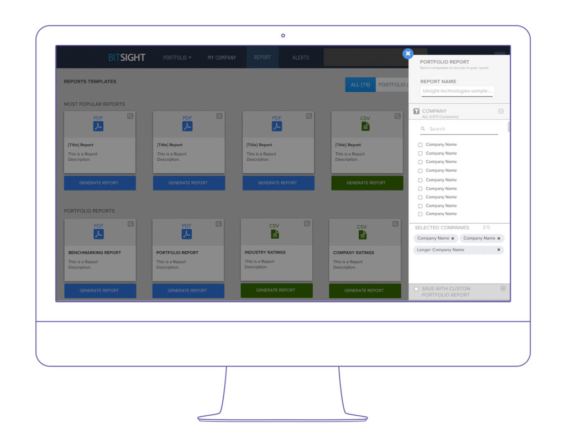
Task: Click the 2/5 selected count
Action: click(x=486, y=228)
